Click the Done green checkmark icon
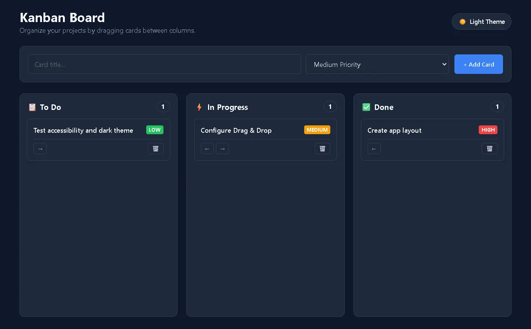Screen dimensions: 531x329 (x=366, y=107)
